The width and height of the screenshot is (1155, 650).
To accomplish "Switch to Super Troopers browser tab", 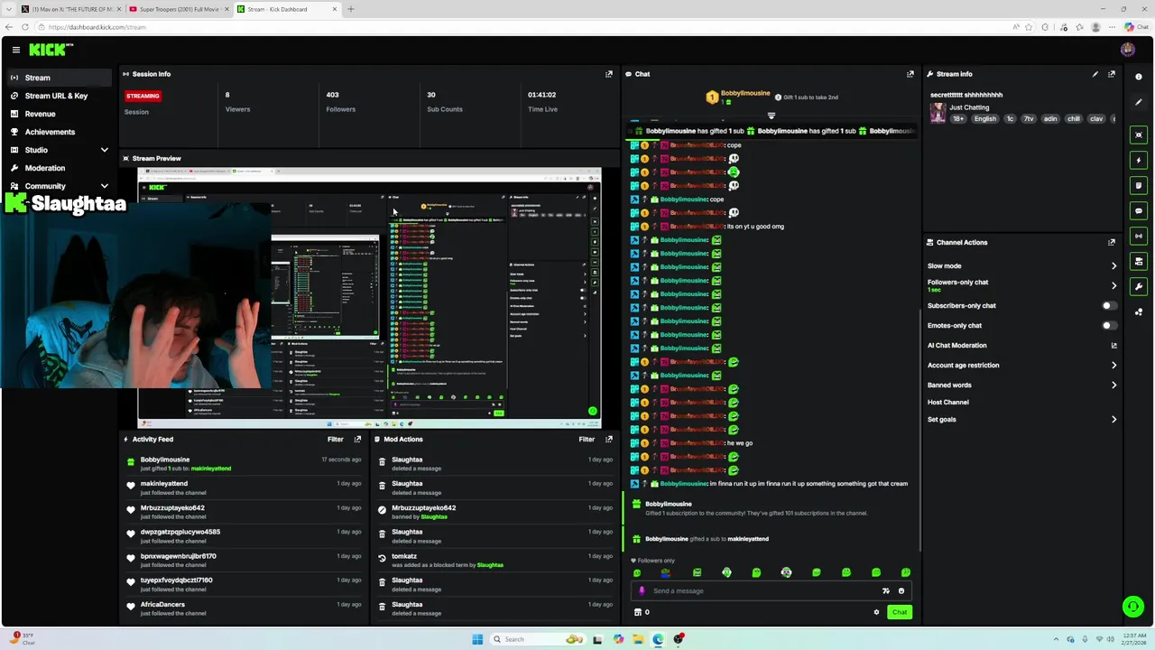I will point(179,9).
